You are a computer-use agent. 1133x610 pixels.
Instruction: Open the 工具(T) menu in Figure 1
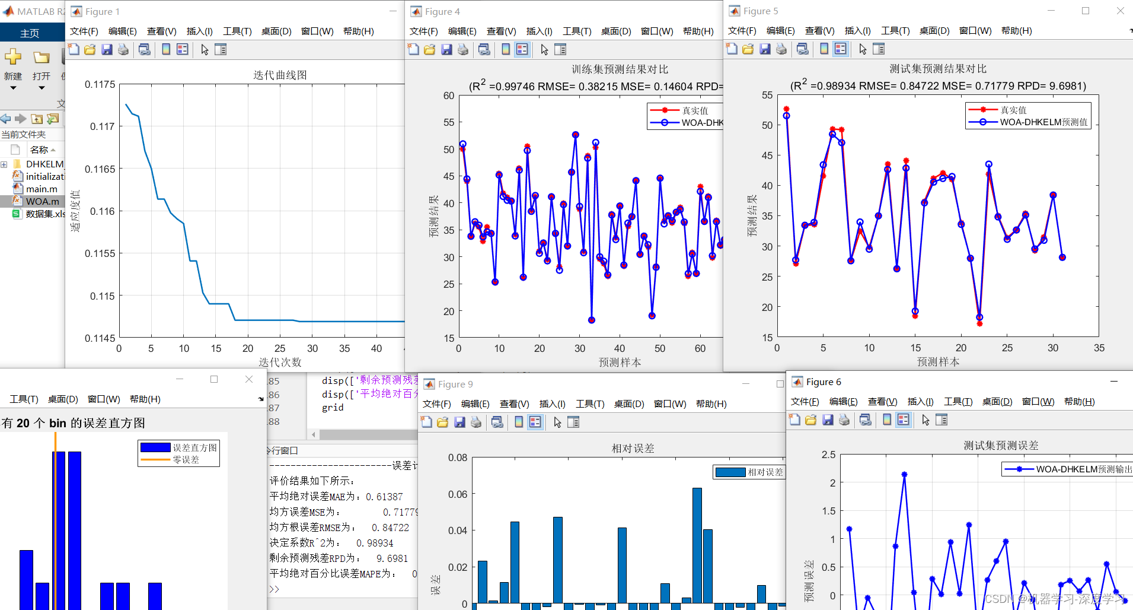tap(237, 31)
